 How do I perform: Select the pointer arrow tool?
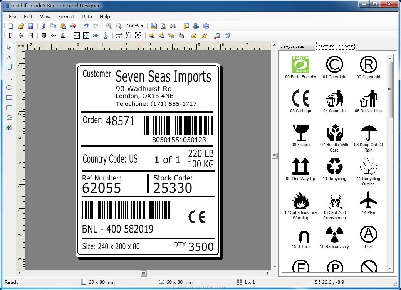pyautogui.click(x=9, y=47)
